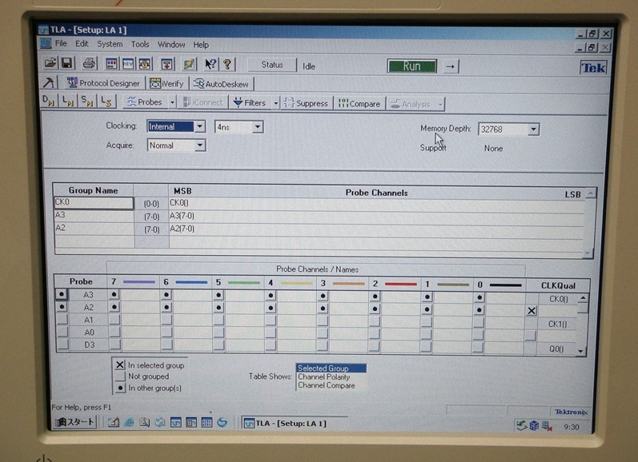This screenshot has height=462, width=638.
Task: Click the Compare toolbar item
Action: click(359, 104)
